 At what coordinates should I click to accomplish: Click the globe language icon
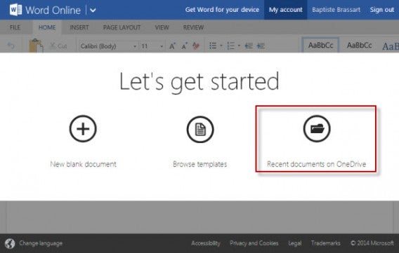coord(10,244)
